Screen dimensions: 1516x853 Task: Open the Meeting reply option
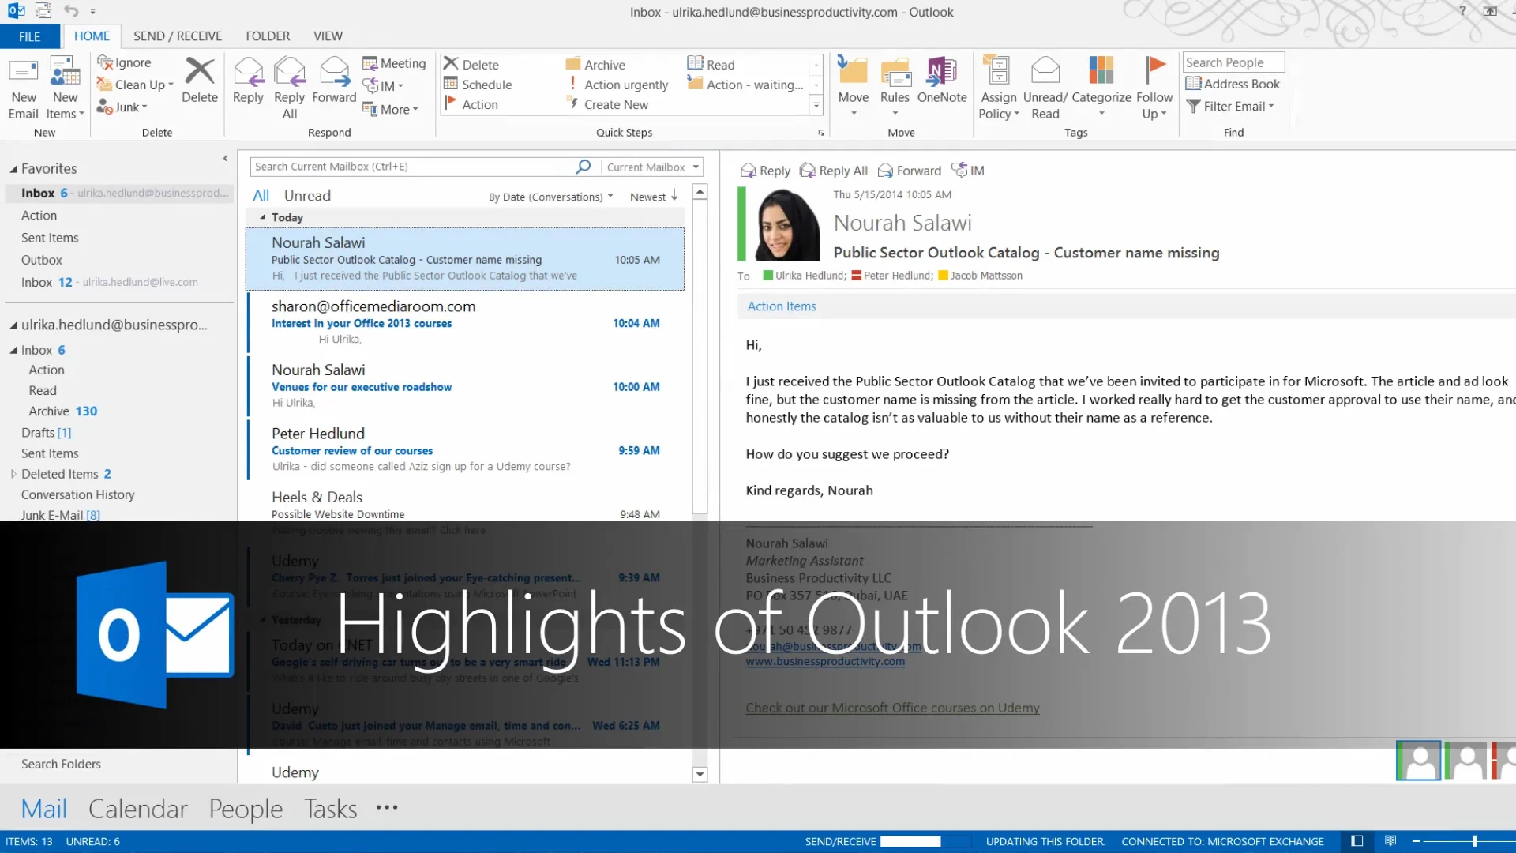click(394, 63)
